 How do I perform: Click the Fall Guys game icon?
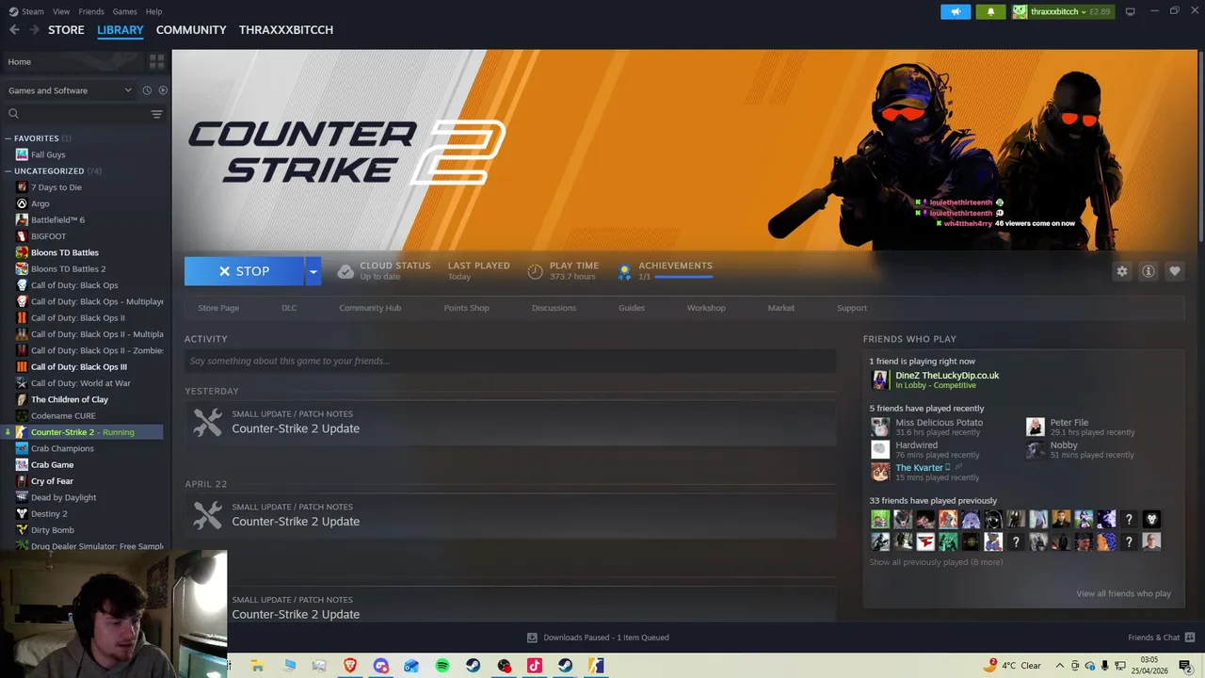(22, 154)
